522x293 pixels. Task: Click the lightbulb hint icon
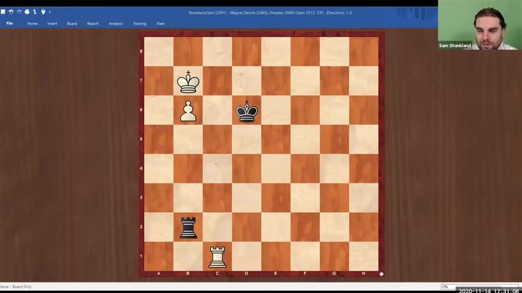click(43, 12)
